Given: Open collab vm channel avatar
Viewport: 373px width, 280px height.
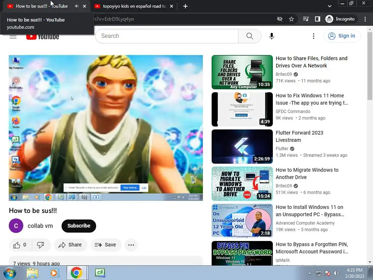Looking at the screenshot, I should 16,226.
